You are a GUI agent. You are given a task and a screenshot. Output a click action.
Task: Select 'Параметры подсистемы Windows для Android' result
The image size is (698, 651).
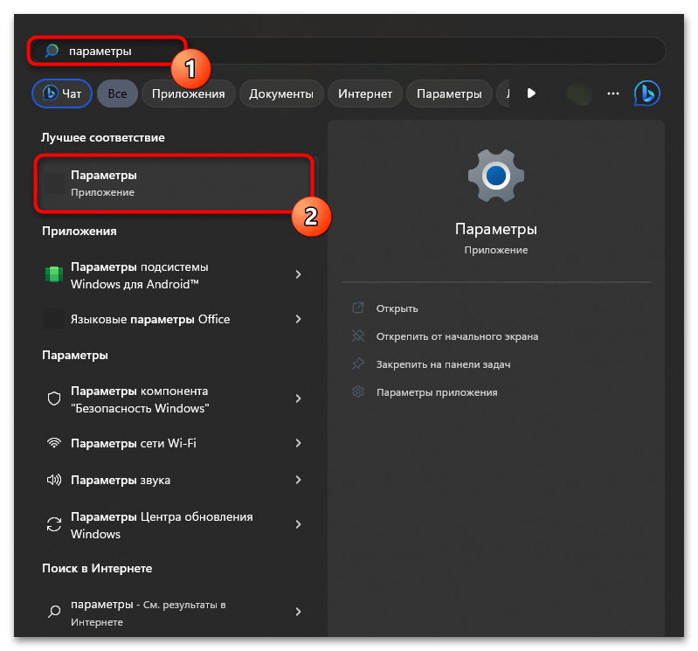(175, 275)
